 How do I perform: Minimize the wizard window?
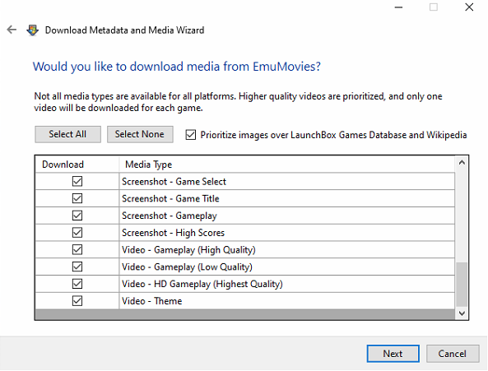(x=398, y=7)
